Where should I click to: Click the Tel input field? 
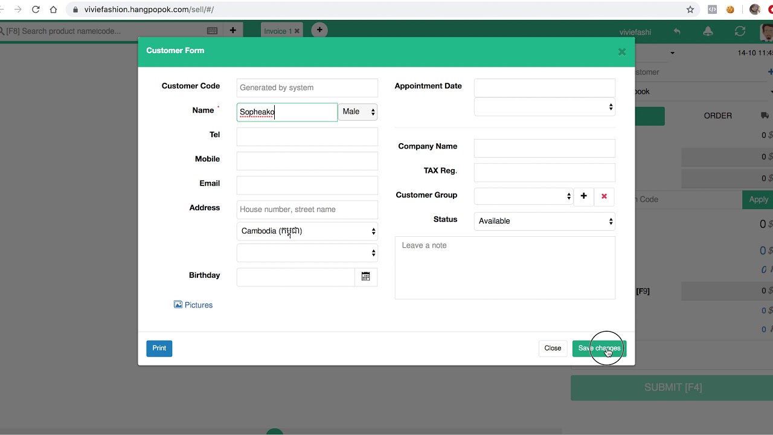tap(307, 137)
